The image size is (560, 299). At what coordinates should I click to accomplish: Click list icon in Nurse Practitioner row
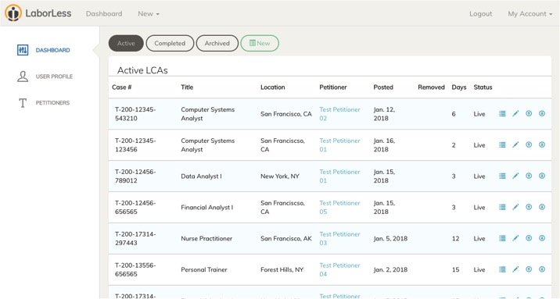click(502, 238)
